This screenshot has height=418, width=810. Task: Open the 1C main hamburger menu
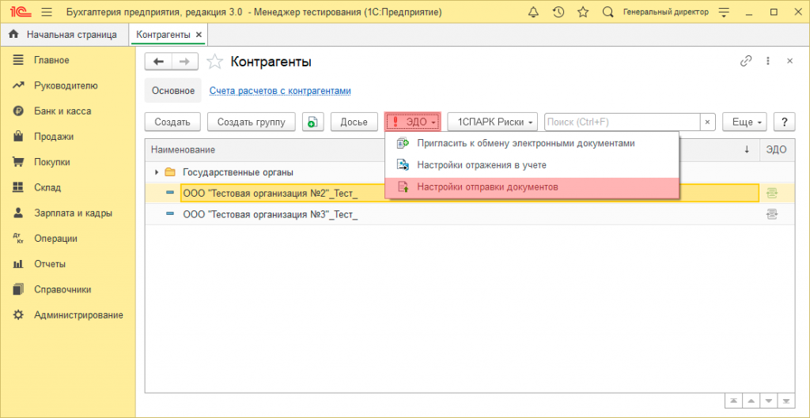[x=46, y=12]
